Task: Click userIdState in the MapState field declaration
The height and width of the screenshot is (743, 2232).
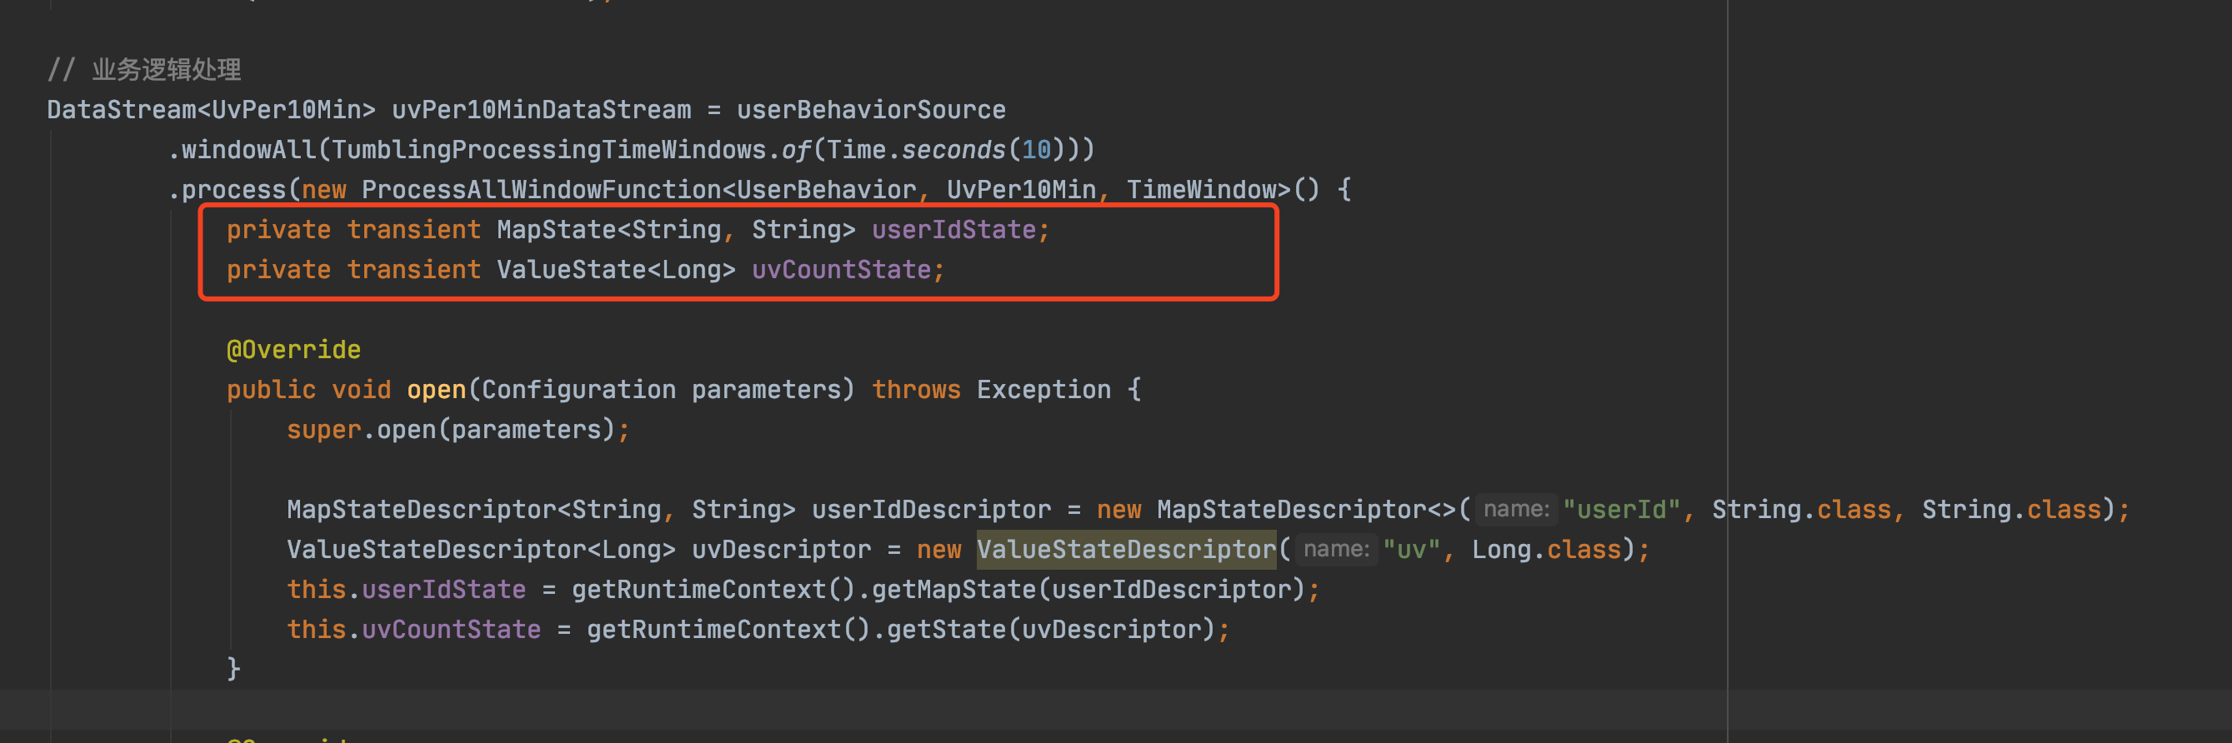Action: point(953,230)
